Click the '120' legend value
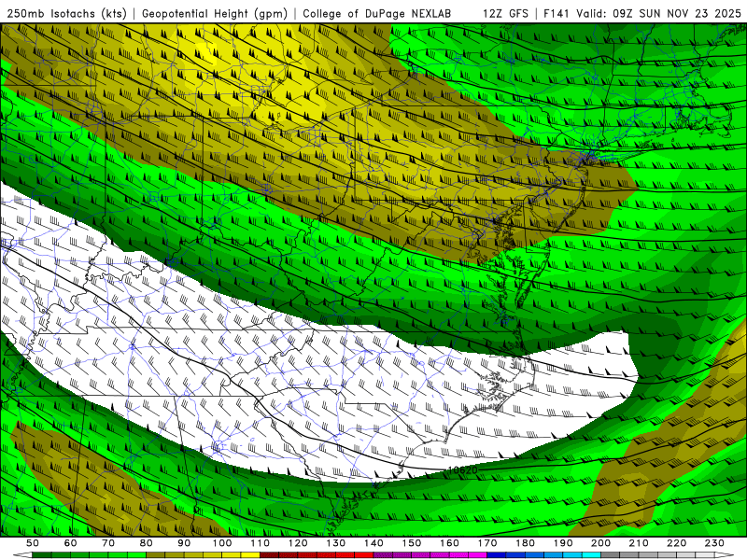This screenshot has width=747, height=560. click(298, 543)
